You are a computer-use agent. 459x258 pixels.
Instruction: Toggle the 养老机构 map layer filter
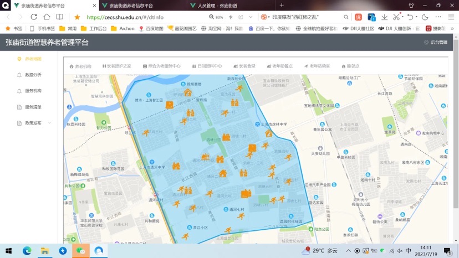[x=80, y=66]
